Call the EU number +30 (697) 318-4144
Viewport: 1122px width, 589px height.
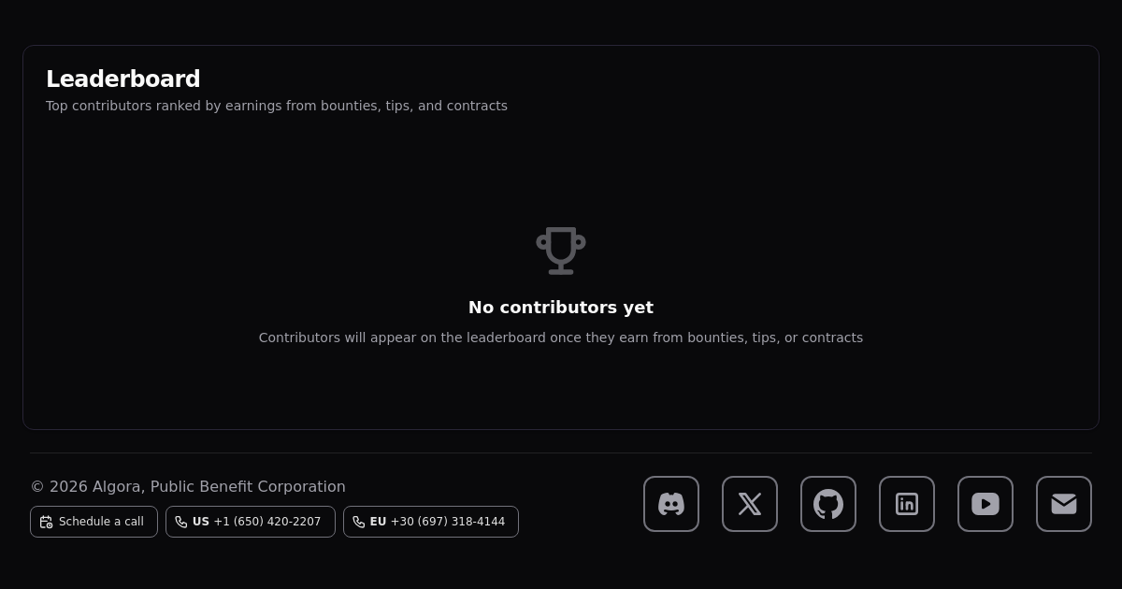[x=447, y=522]
